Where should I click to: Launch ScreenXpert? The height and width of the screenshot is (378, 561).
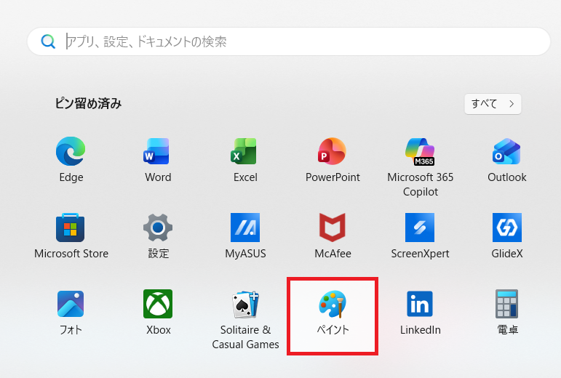point(420,236)
